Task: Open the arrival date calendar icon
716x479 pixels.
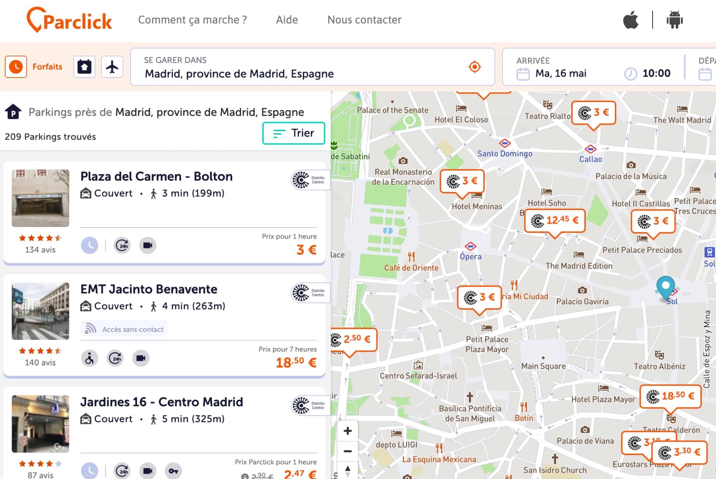Action: pyautogui.click(x=523, y=74)
